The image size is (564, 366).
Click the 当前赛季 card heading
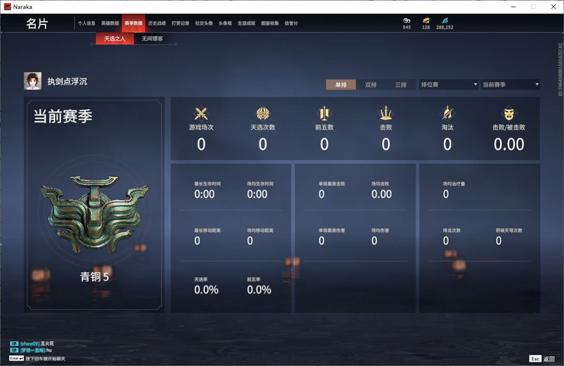click(63, 116)
